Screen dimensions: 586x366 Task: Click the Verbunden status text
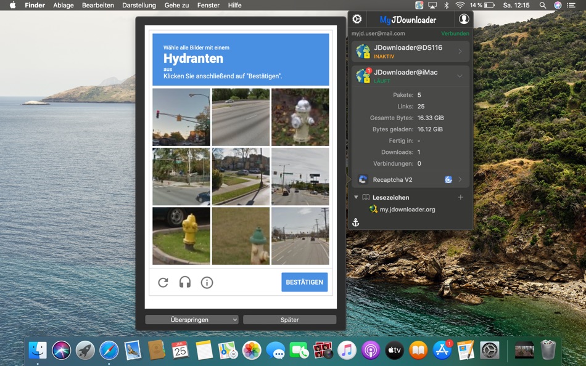[455, 33]
